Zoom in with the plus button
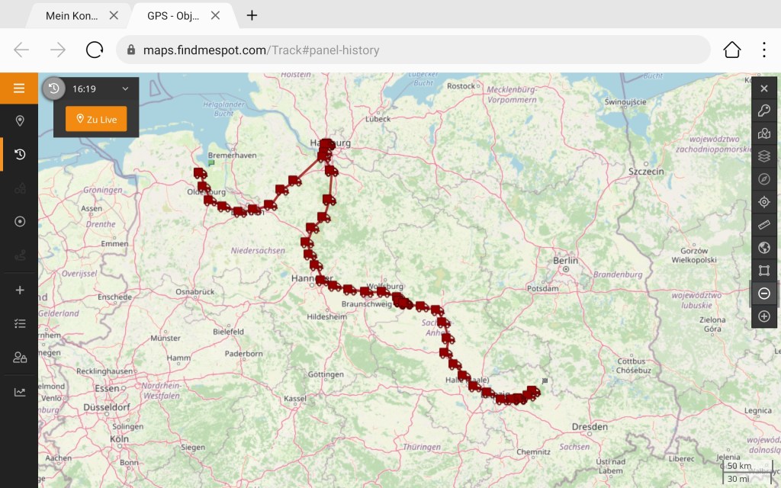This screenshot has width=781, height=488. (x=764, y=316)
